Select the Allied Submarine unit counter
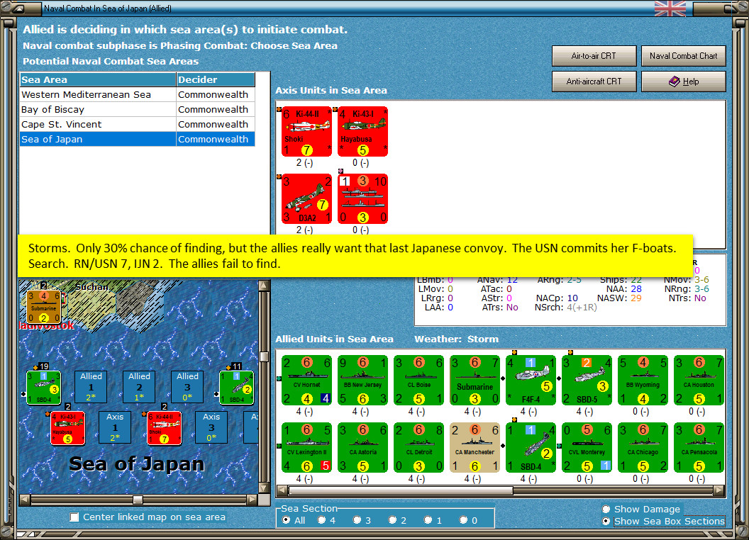The width and height of the screenshot is (749, 540). point(475,380)
